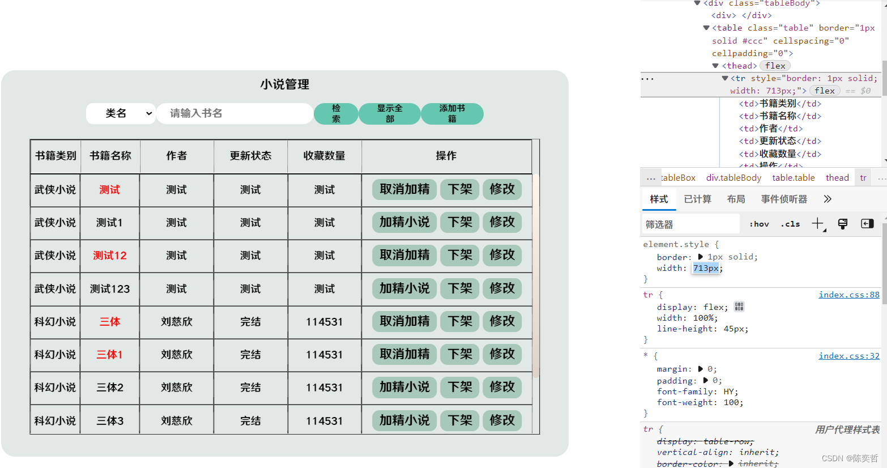
Task: Click the 收藏数量 column header
Action: coord(325,156)
